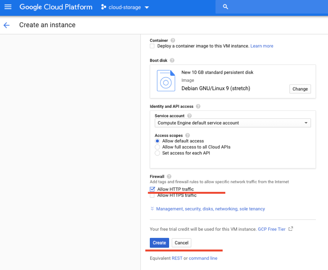Select Allow full access to all Cloud APIs
This screenshot has height=270, width=328.
pos(157,147)
